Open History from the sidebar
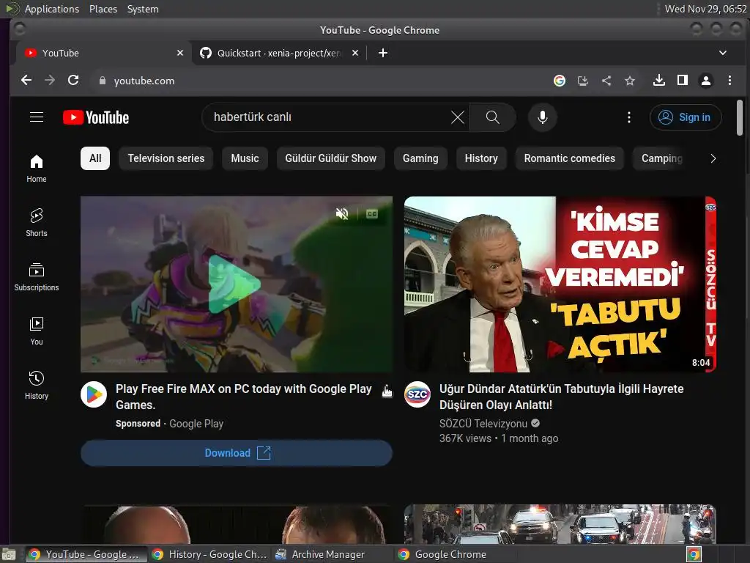 point(37,386)
